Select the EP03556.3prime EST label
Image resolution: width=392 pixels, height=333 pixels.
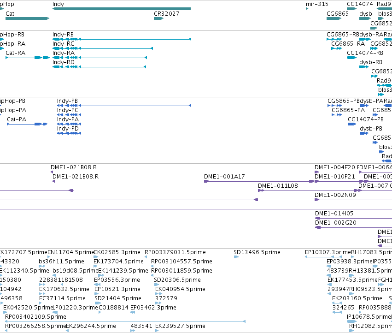coord(117,280)
